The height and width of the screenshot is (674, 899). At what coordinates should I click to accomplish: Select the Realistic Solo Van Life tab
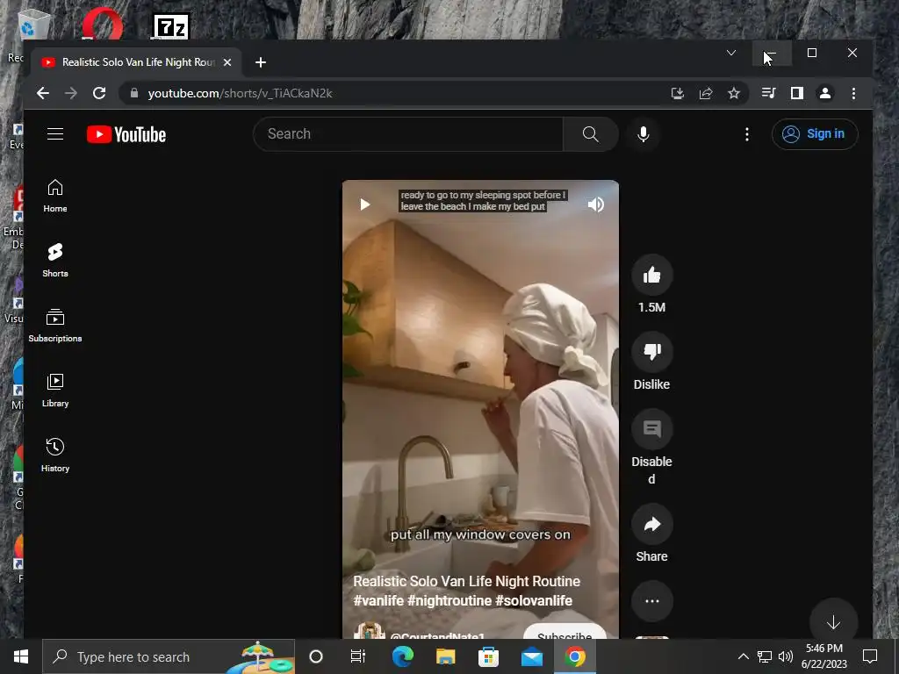click(x=136, y=62)
